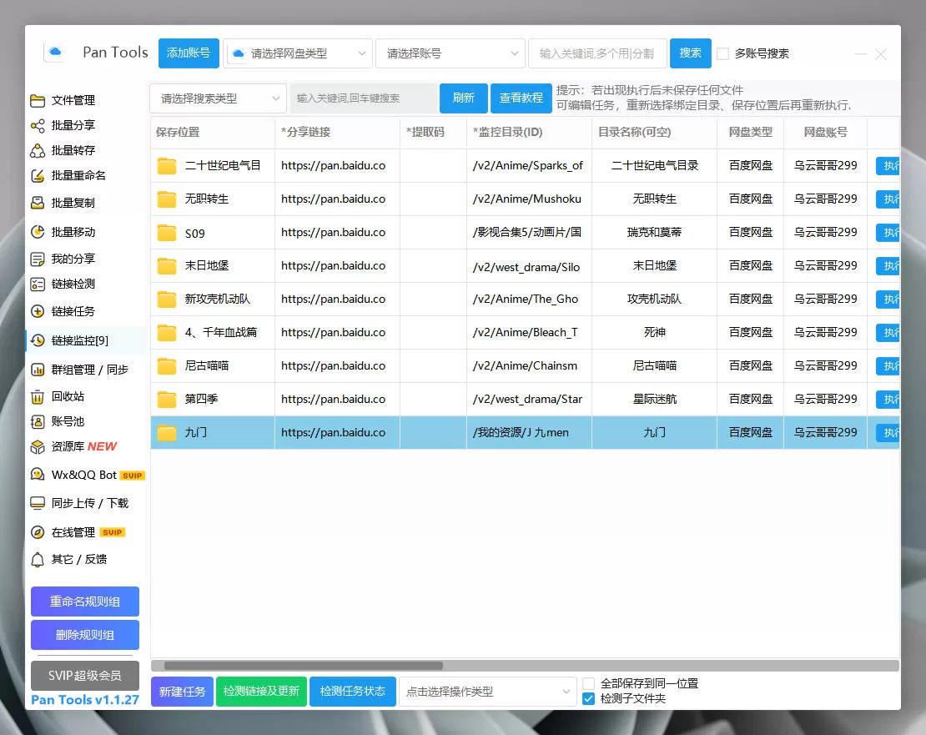The width and height of the screenshot is (926, 735).
Task: Click the 链接检测 icon
Action: [x=38, y=284]
